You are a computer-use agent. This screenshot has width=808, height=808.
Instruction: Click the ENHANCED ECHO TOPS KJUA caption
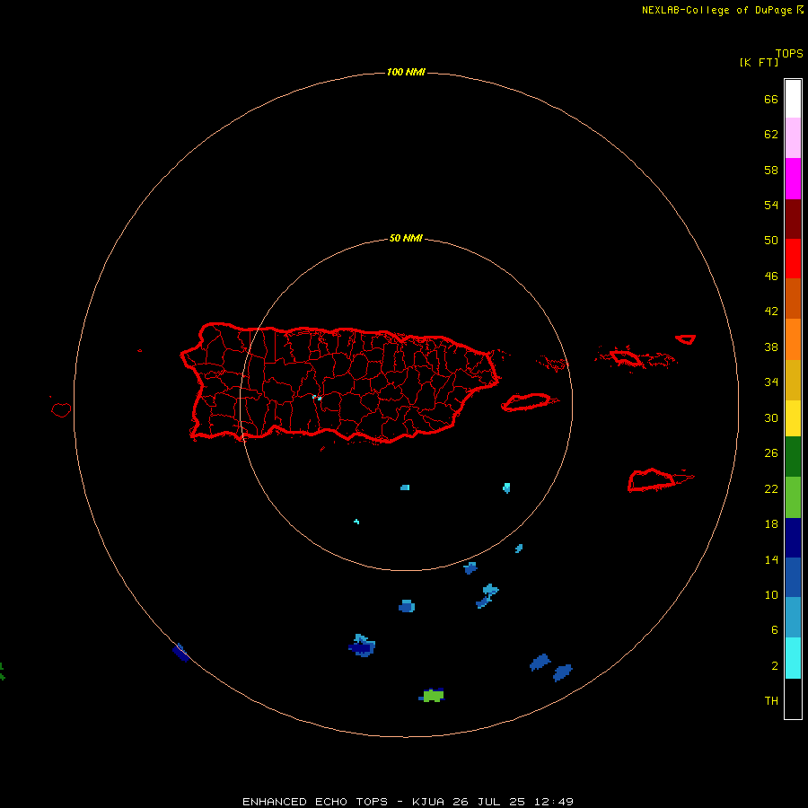[x=408, y=802]
